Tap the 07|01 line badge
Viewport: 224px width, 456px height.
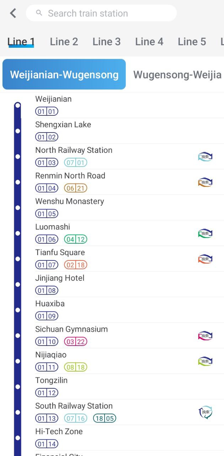click(76, 163)
